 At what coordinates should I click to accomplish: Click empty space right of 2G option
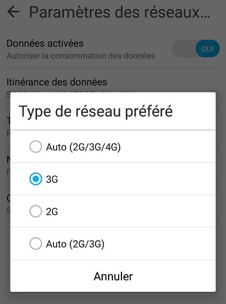coord(137,211)
